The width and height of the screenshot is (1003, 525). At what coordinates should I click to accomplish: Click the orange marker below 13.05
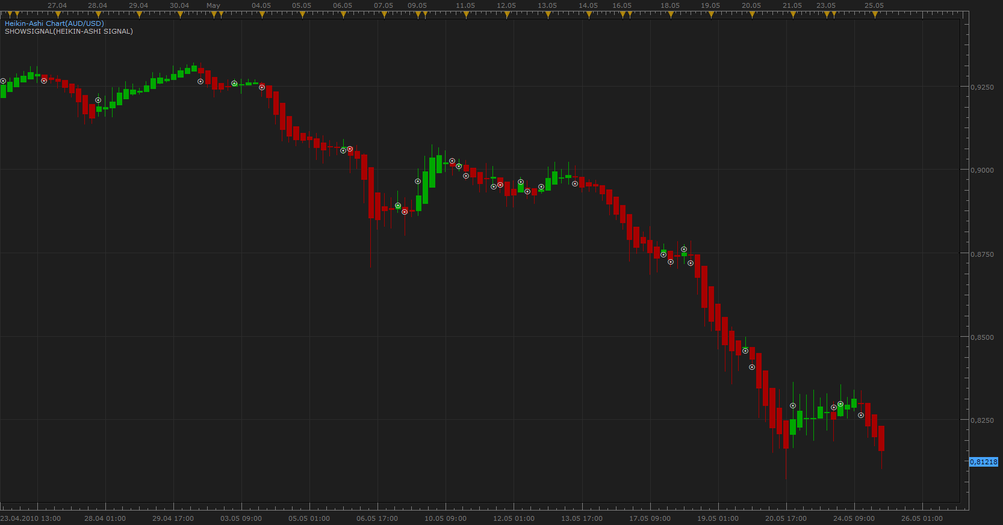tap(548, 14)
